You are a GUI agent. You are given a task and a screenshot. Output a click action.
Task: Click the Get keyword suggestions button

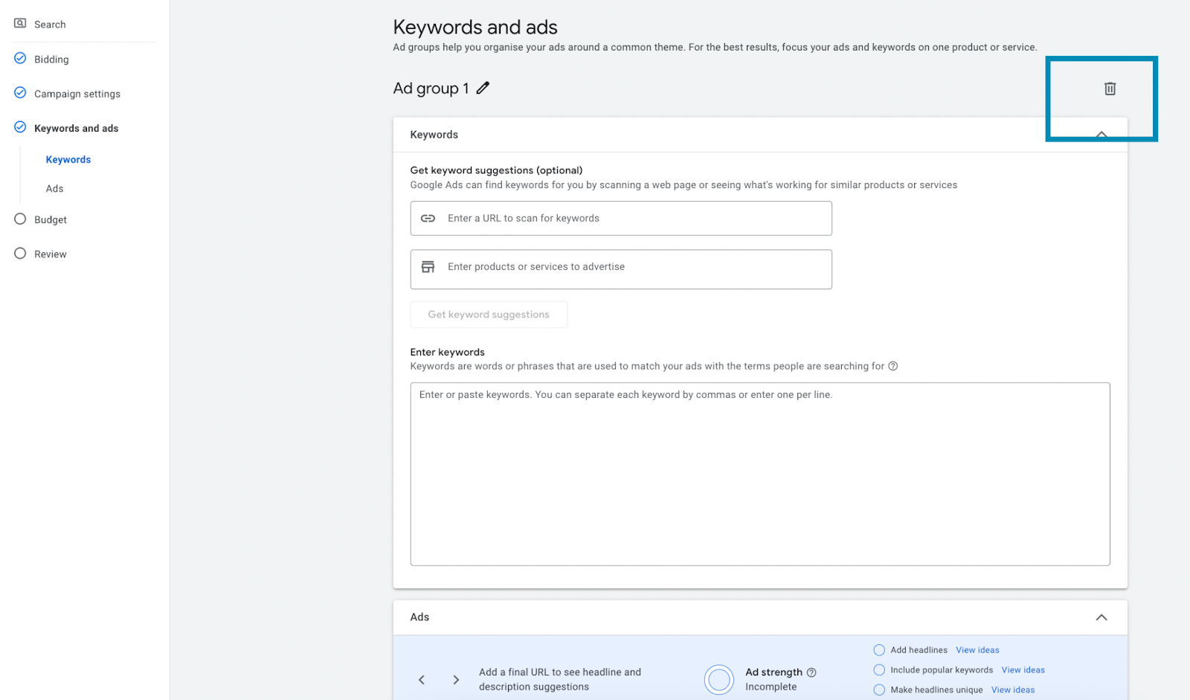[489, 315]
